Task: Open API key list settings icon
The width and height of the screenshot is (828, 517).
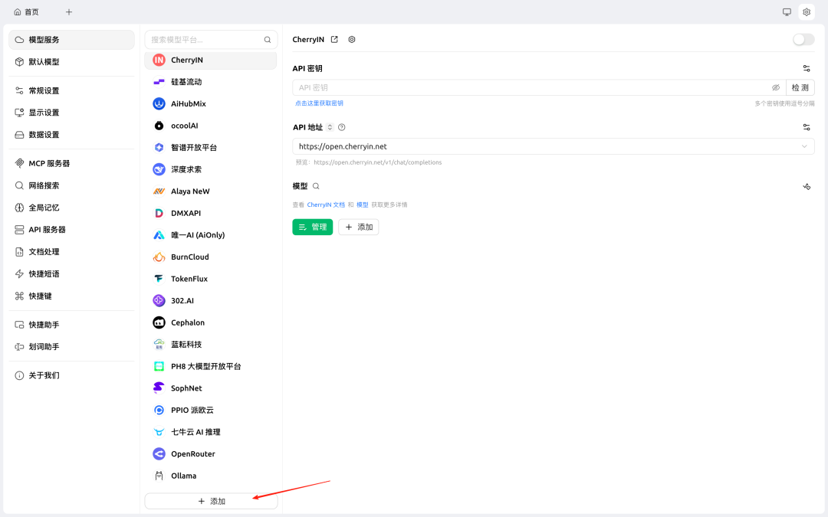Action: pos(807,69)
